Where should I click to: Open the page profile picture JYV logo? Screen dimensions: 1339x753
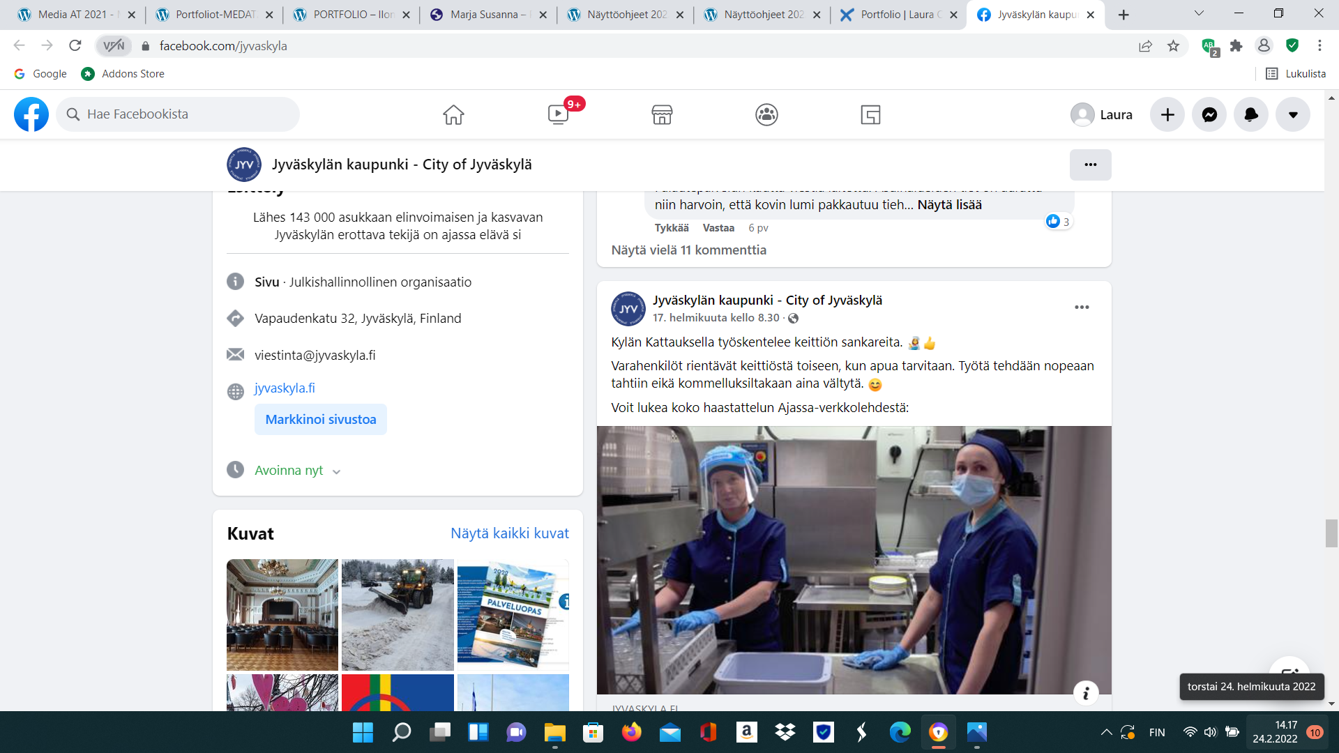[x=244, y=165]
